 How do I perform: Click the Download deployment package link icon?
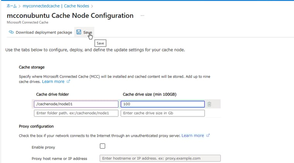tap(11, 32)
